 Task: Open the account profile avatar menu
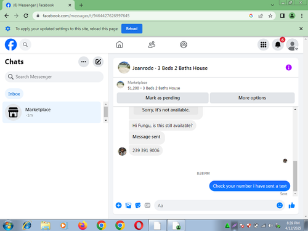[293, 44]
